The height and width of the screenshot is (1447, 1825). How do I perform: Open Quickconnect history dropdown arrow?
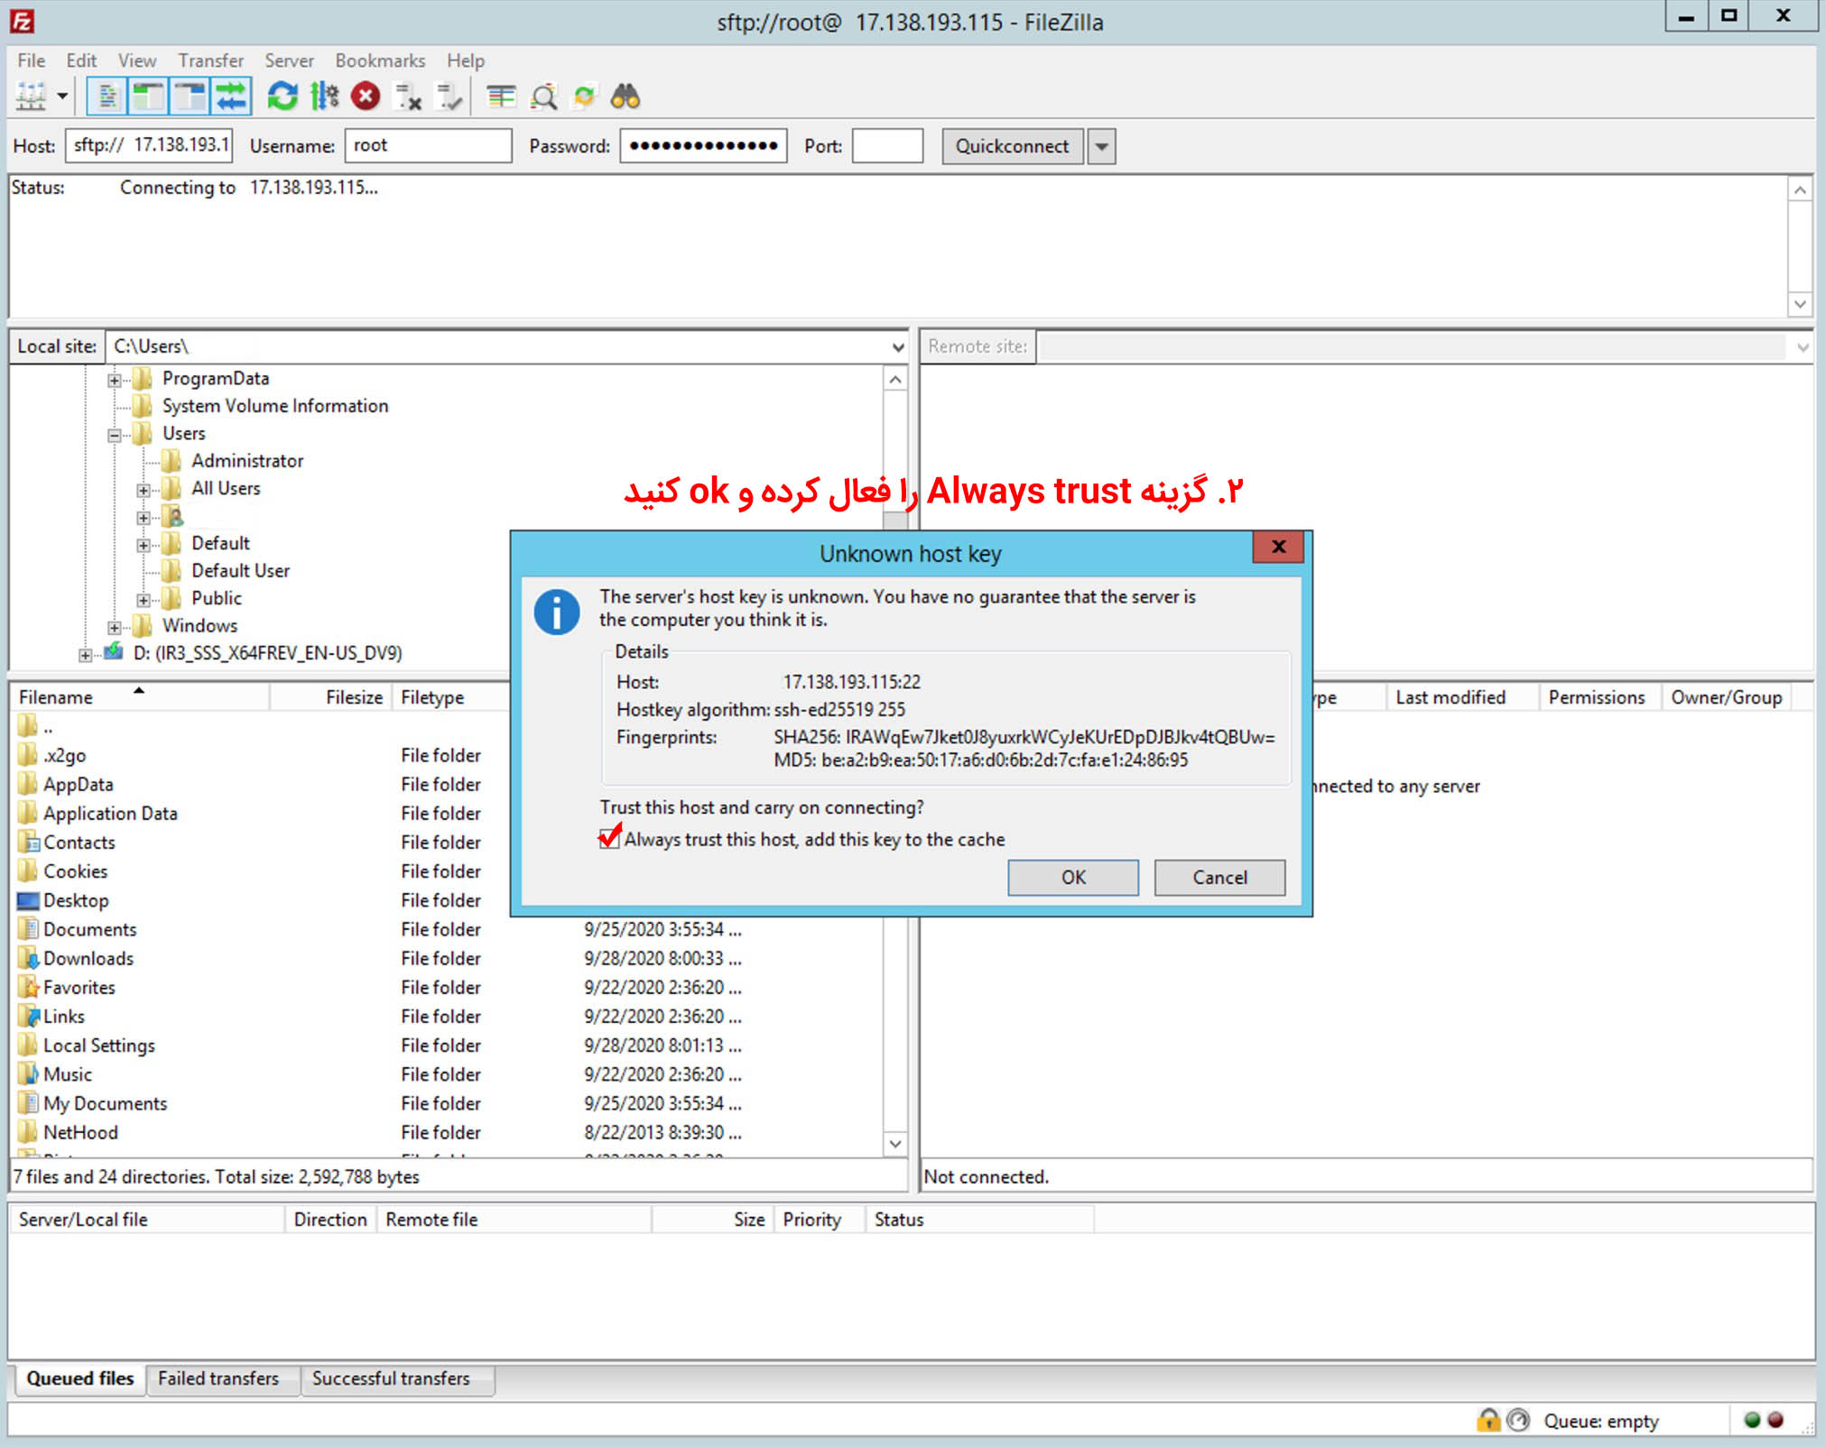pos(1101,146)
